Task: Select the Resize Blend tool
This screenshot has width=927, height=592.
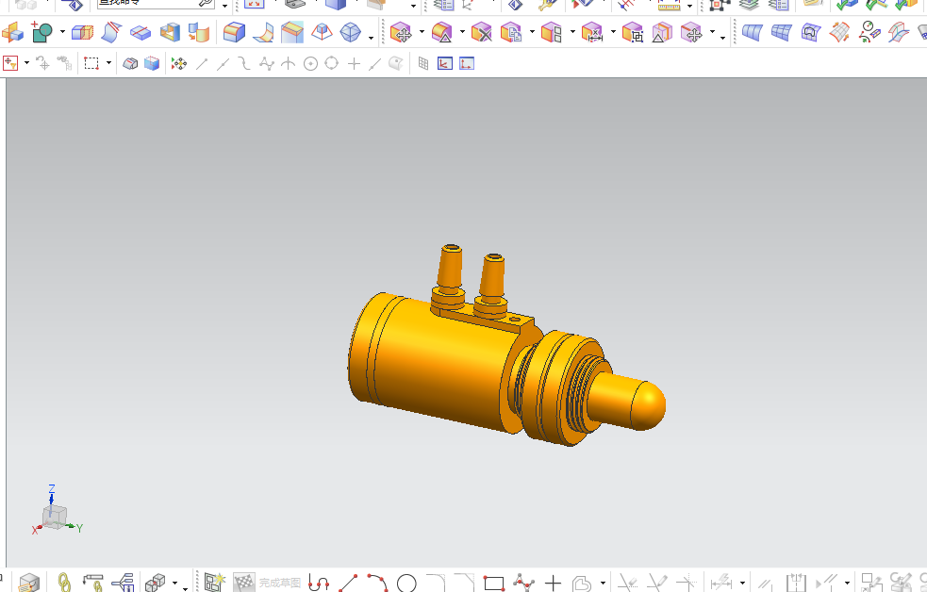Action: [x=441, y=32]
